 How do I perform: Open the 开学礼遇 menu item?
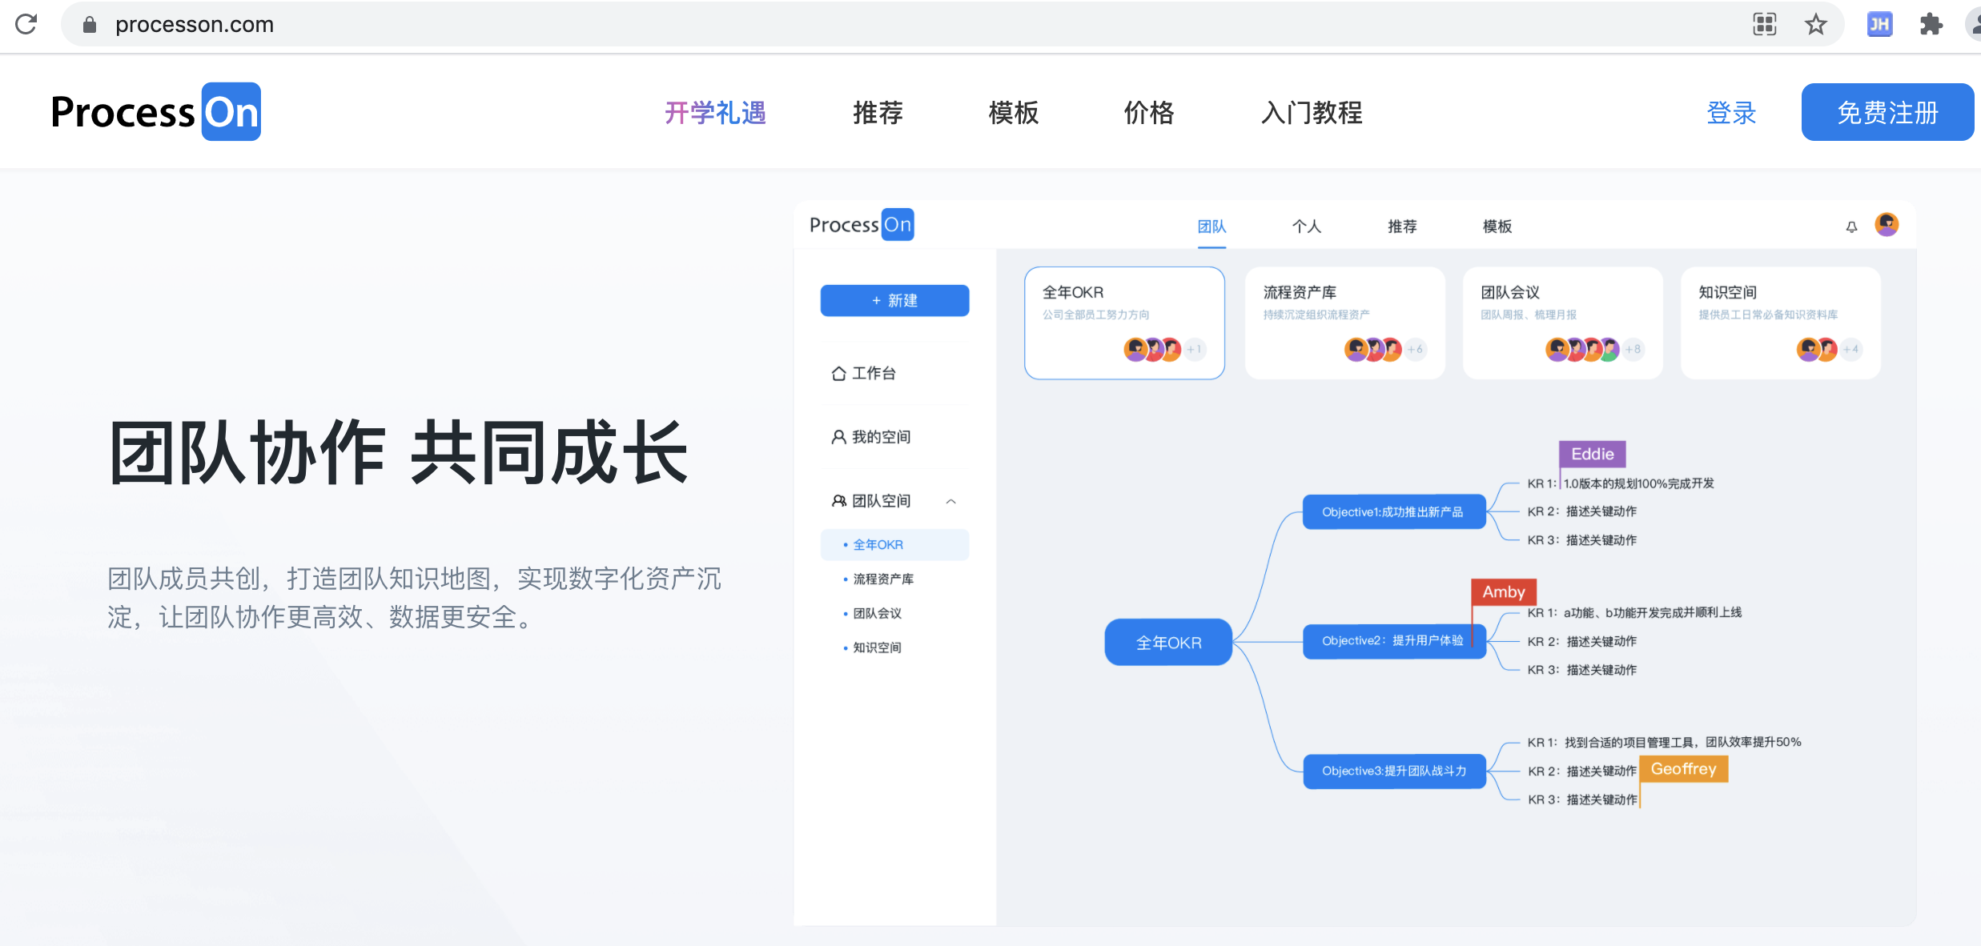click(x=715, y=113)
